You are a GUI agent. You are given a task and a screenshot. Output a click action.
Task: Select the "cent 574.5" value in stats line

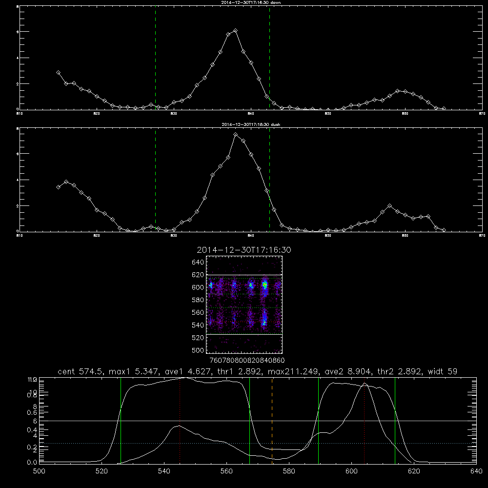[81, 371]
